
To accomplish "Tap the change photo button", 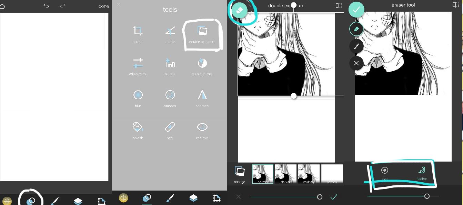I will [x=240, y=175].
